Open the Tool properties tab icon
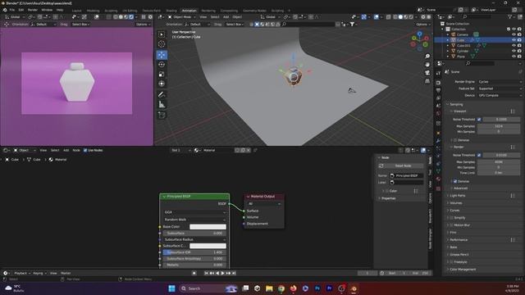This screenshot has width=525, height=295. (438, 73)
